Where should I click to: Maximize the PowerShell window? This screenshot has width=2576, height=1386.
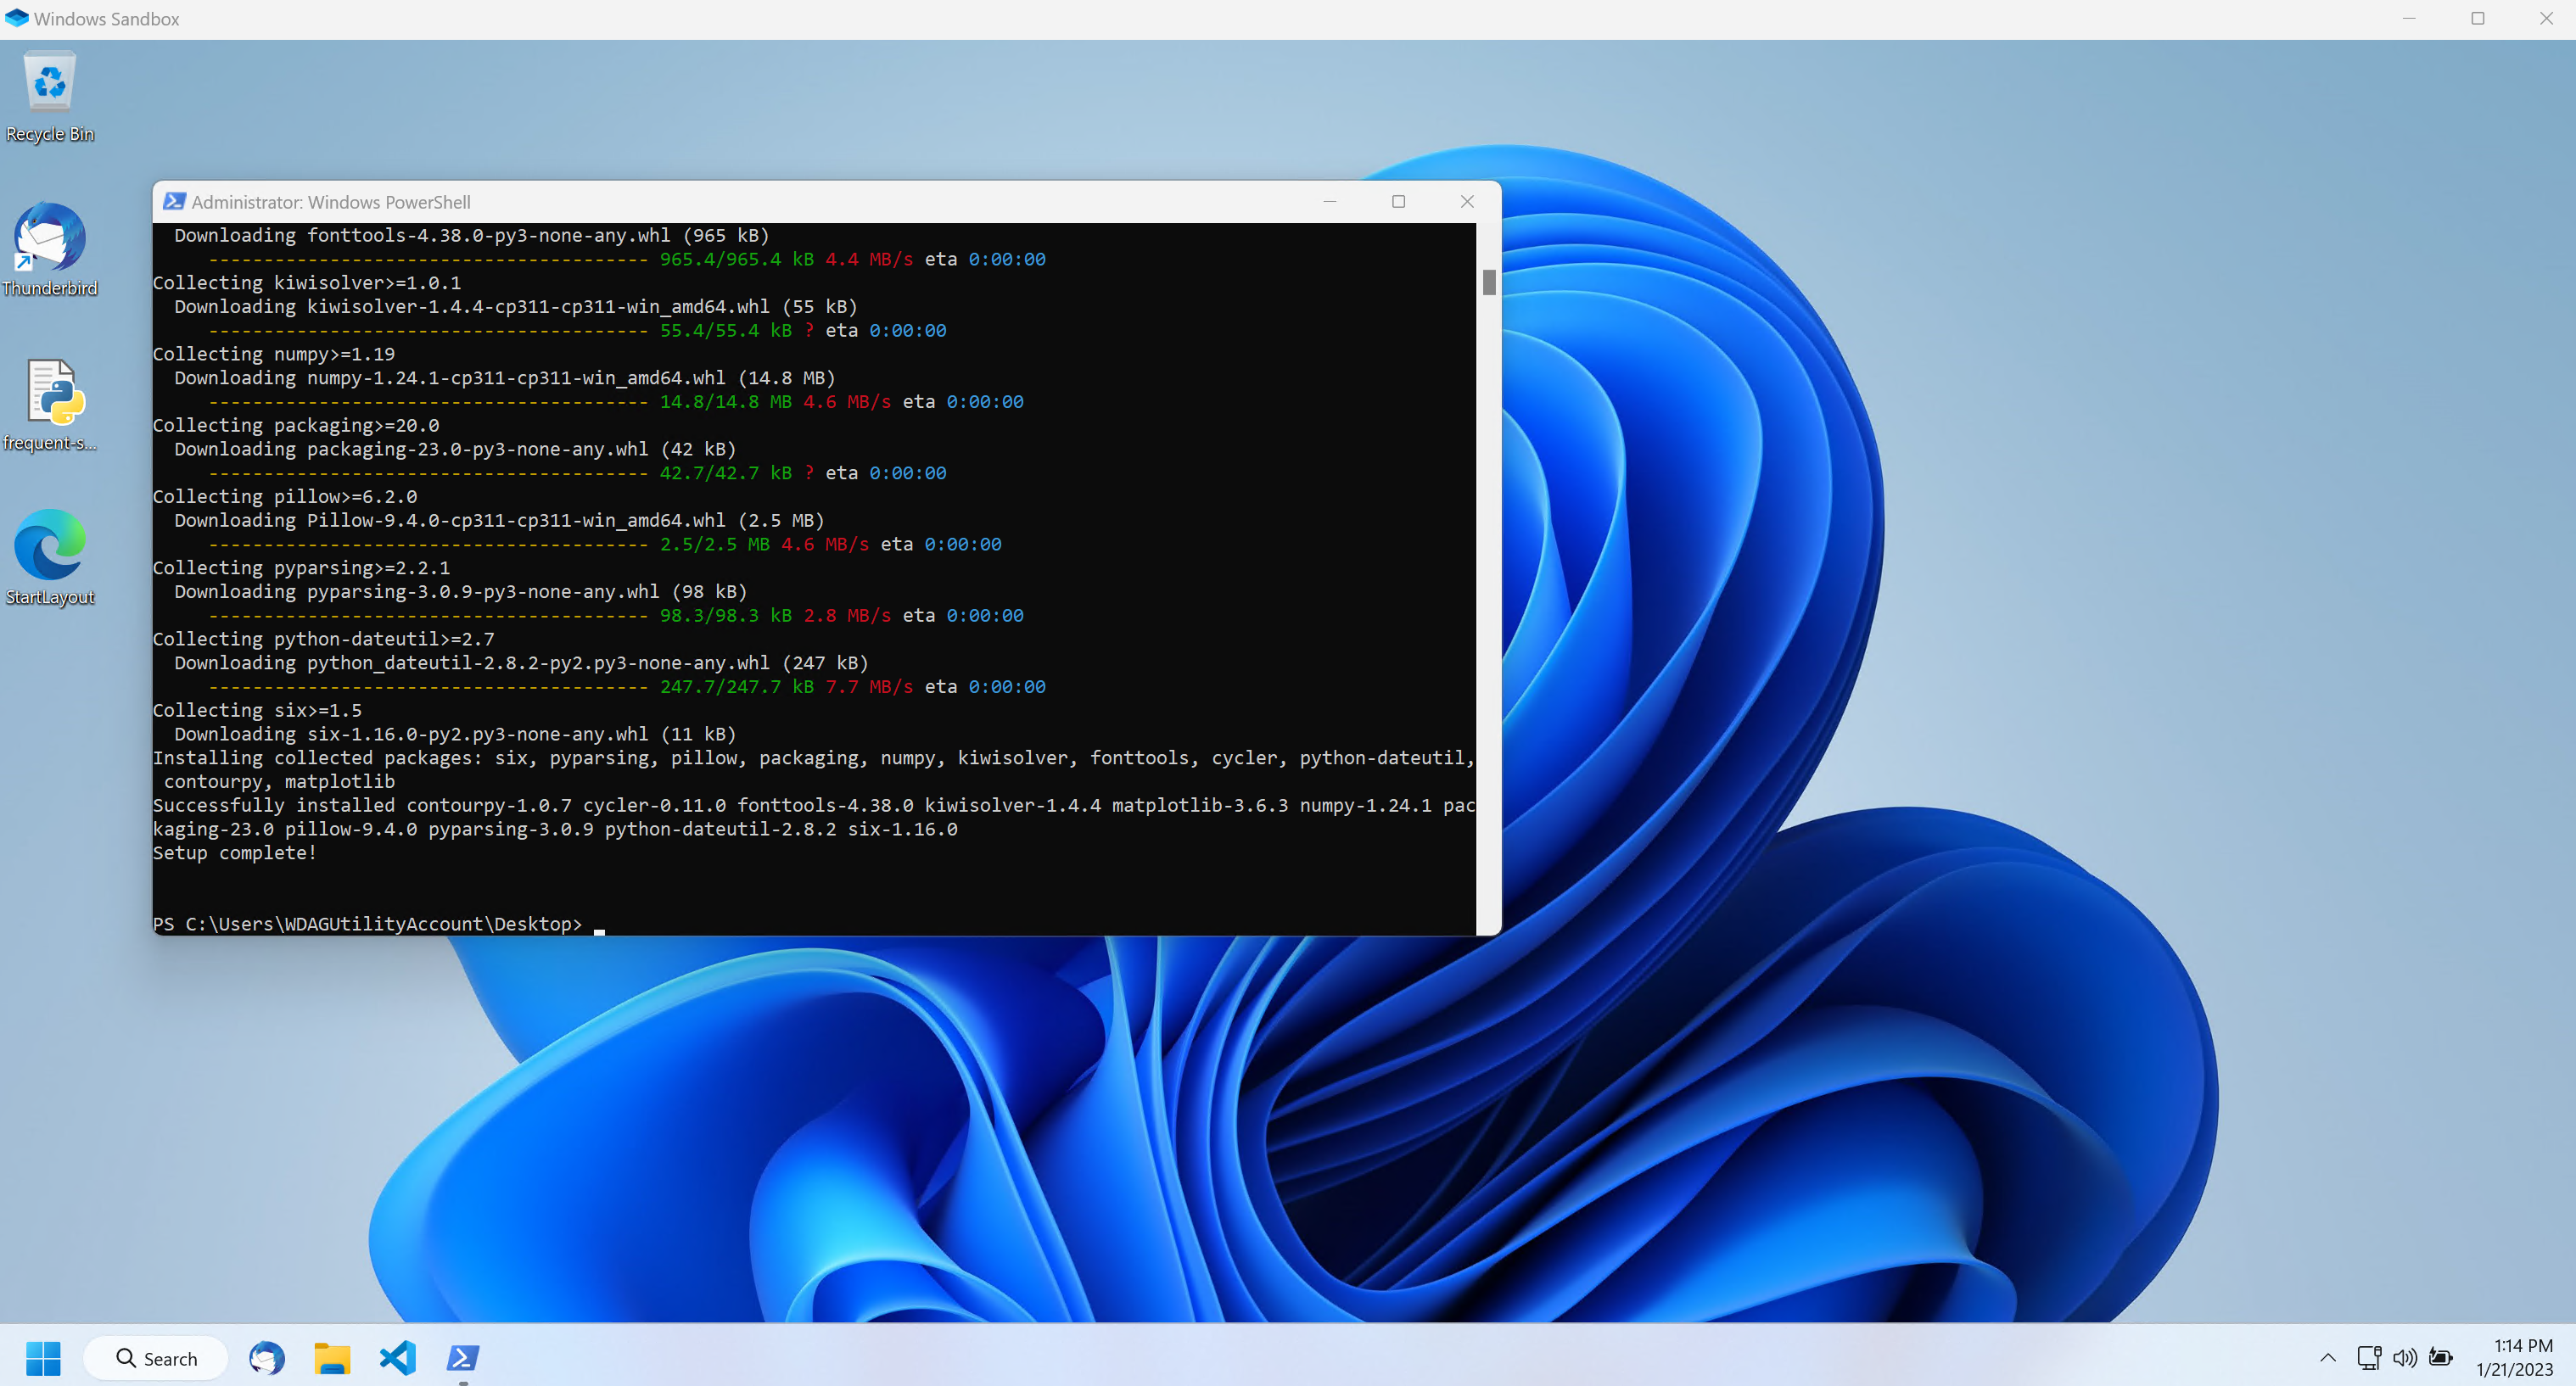(x=1398, y=201)
